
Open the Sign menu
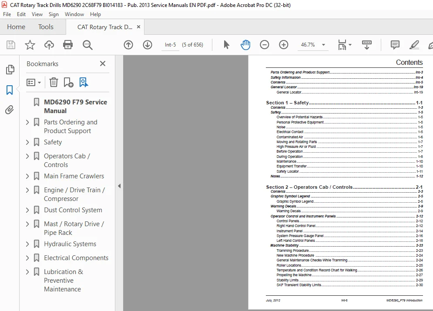(54, 14)
